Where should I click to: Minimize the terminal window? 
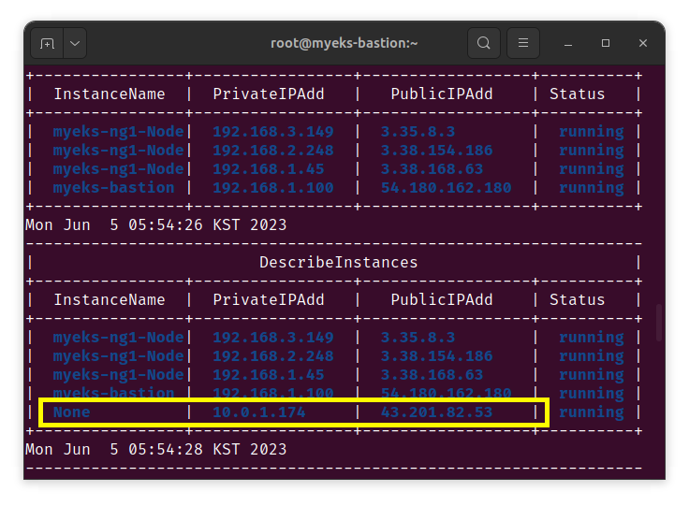[568, 43]
